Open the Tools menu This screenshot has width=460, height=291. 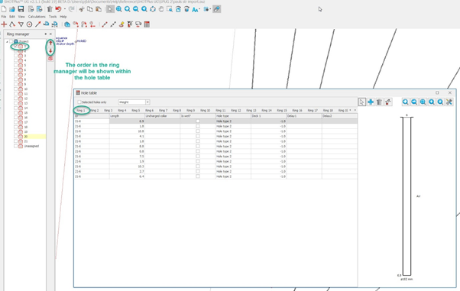pyautogui.click(x=53, y=17)
